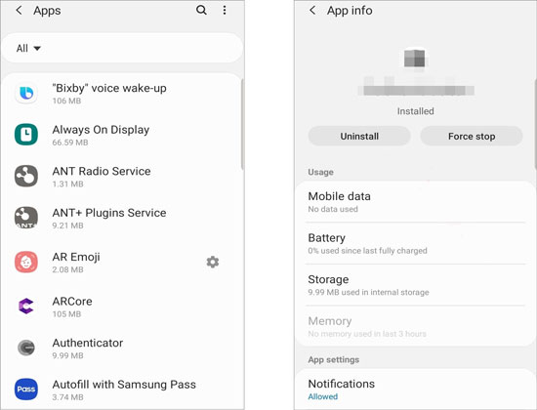Uninstall the selected app
The height and width of the screenshot is (410, 537).
[359, 137]
